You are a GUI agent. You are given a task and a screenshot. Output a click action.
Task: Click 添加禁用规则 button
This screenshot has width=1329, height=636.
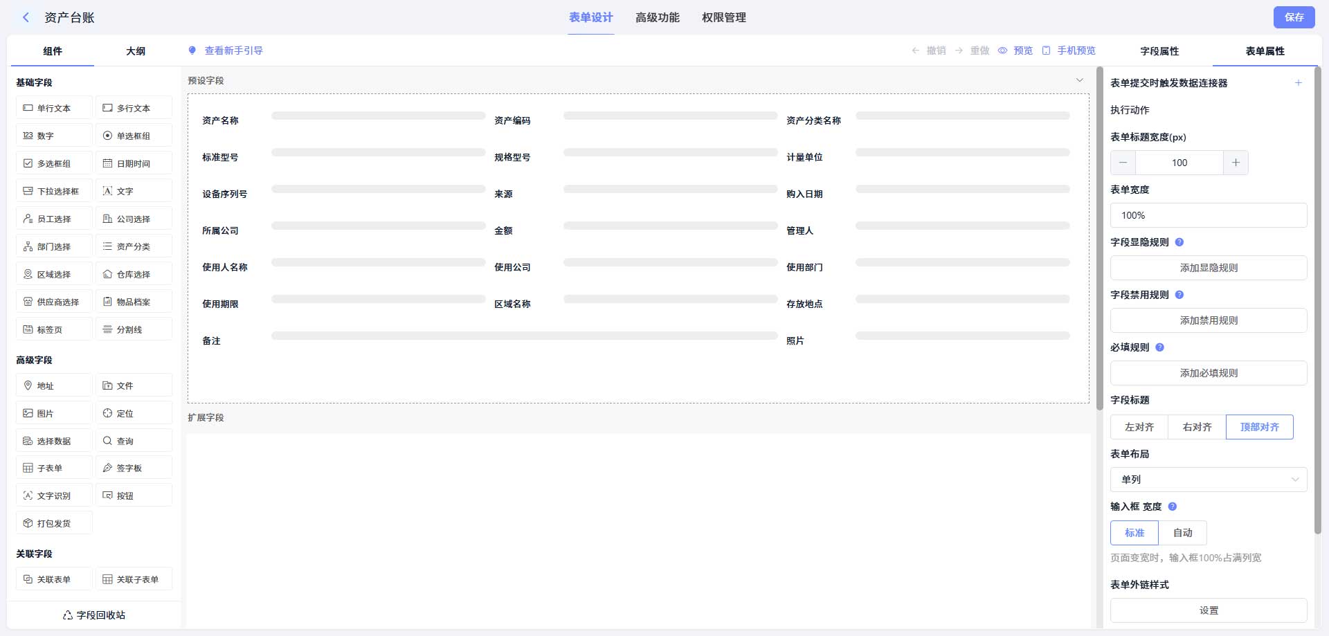pos(1209,320)
